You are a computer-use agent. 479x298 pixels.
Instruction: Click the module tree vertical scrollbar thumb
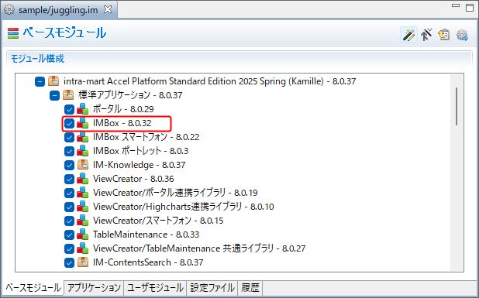pyautogui.click(x=457, y=107)
